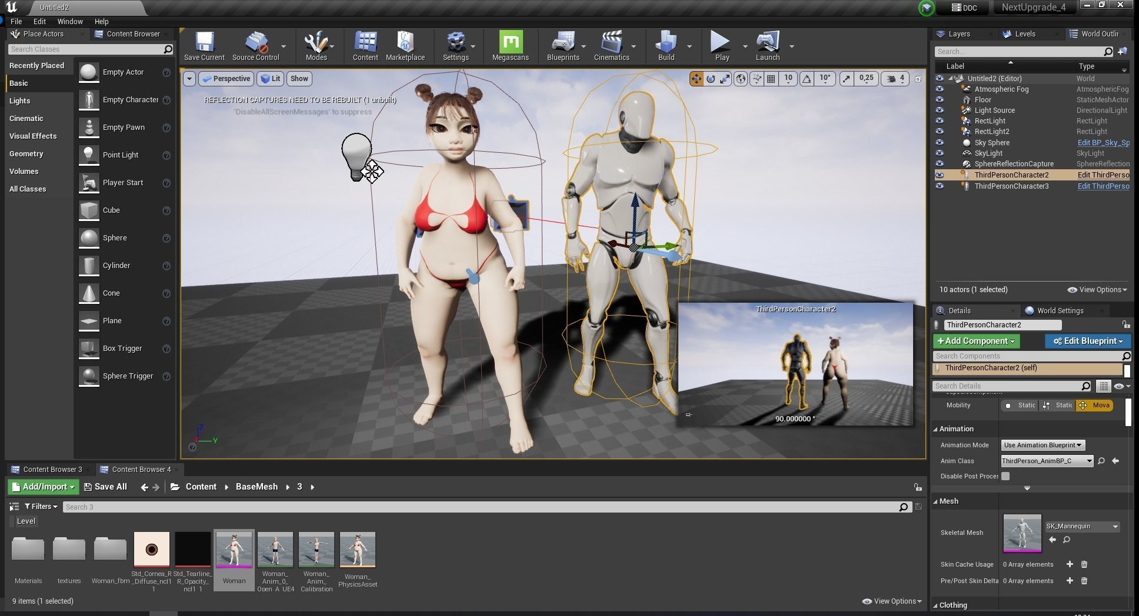1139x616 pixels.
Task: Hide the Floor actor
Action: (x=940, y=100)
